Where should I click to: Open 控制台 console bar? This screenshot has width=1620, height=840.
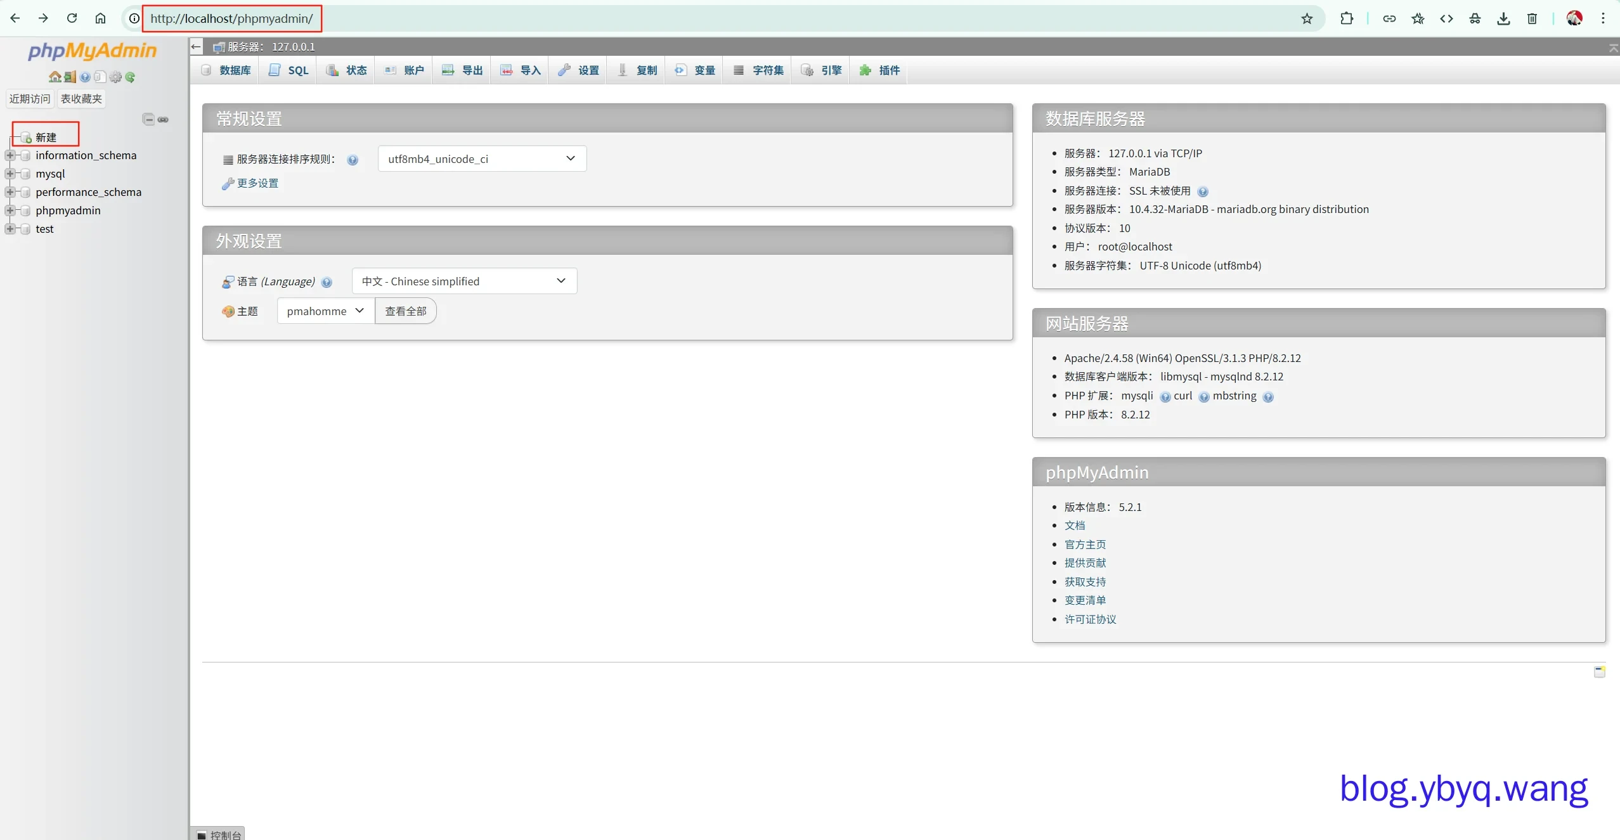pos(218,834)
